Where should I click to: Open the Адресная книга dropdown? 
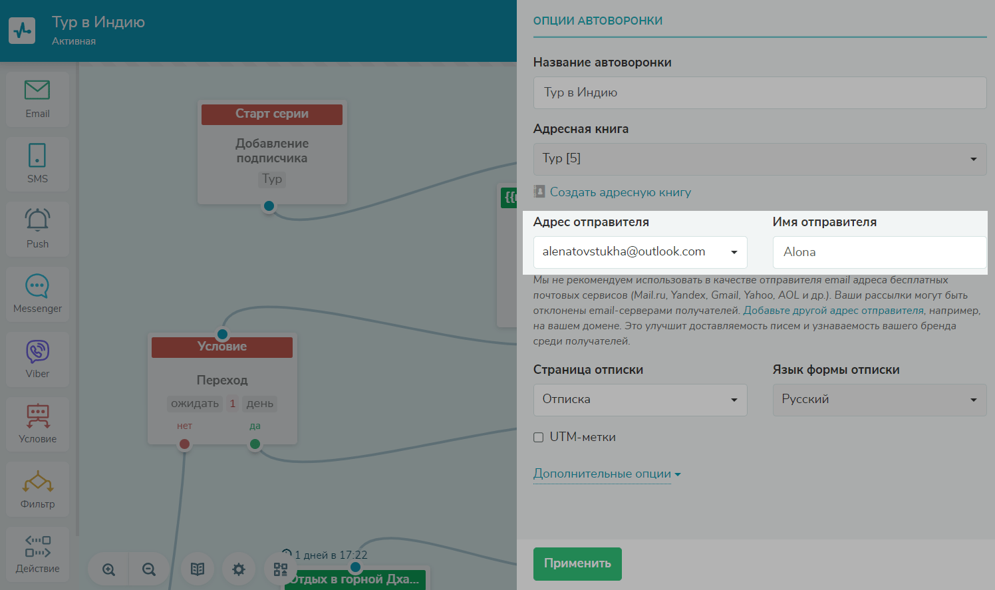760,159
